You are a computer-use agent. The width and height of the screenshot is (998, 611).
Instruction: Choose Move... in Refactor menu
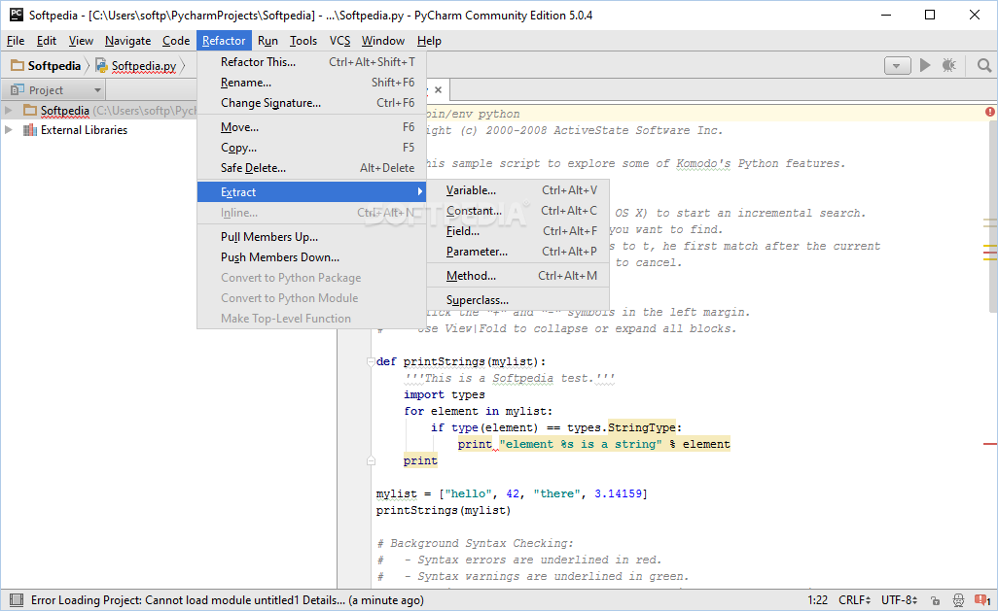pos(311,127)
